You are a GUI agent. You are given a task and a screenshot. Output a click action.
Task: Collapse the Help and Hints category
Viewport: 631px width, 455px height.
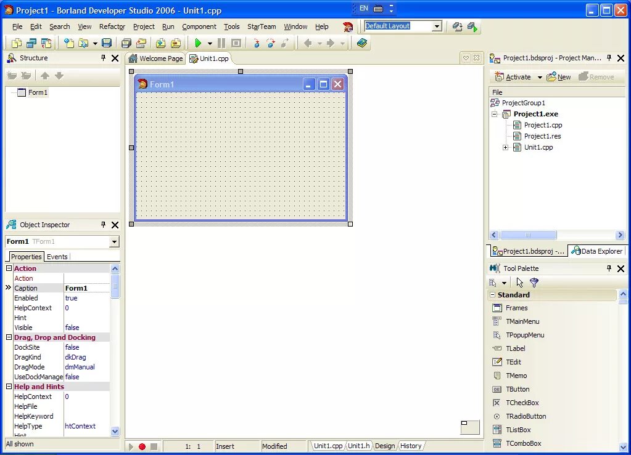point(9,386)
